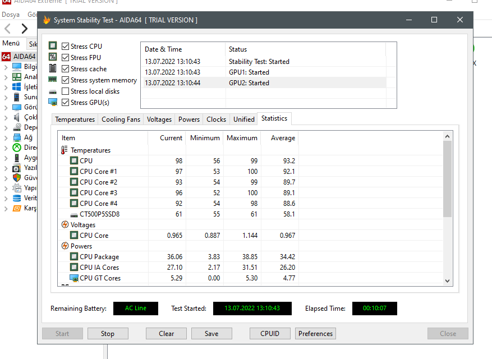Expand the Karş tree node chevron

pos(6,208)
